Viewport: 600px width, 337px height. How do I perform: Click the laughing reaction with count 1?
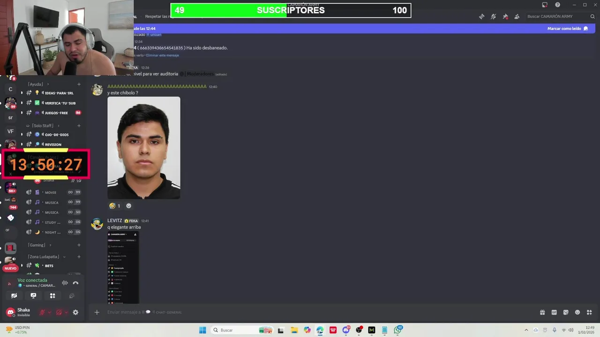(x=114, y=206)
